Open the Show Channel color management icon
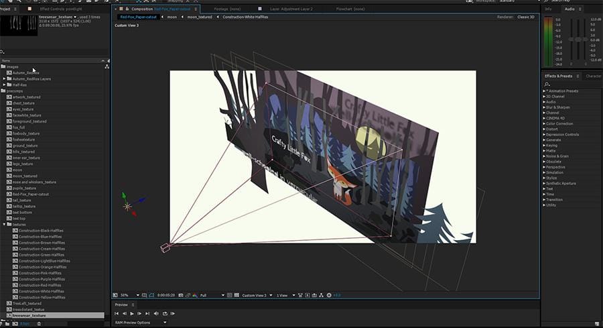 tap(195, 295)
